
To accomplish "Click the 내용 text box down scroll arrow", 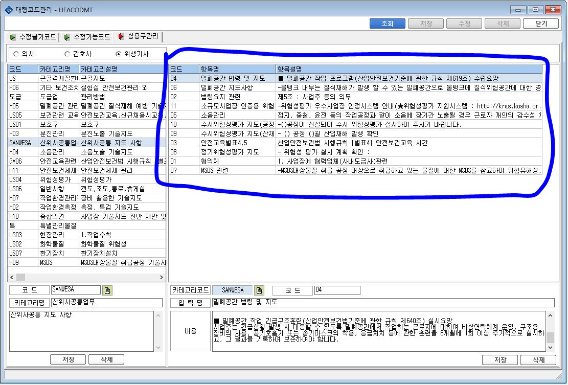I will point(550,348).
